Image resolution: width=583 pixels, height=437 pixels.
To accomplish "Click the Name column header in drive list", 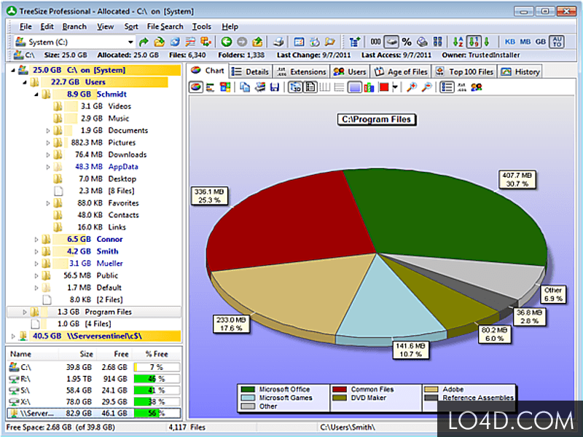I will (33, 354).
